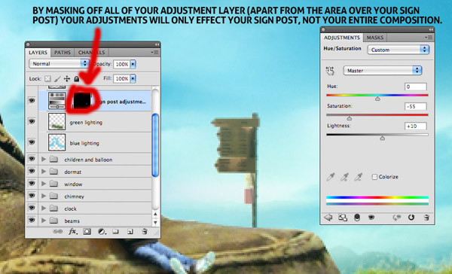Viewport: 452px width, 274px height.
Task: Select the Adjustments tab
Action: tap(342, 38)
